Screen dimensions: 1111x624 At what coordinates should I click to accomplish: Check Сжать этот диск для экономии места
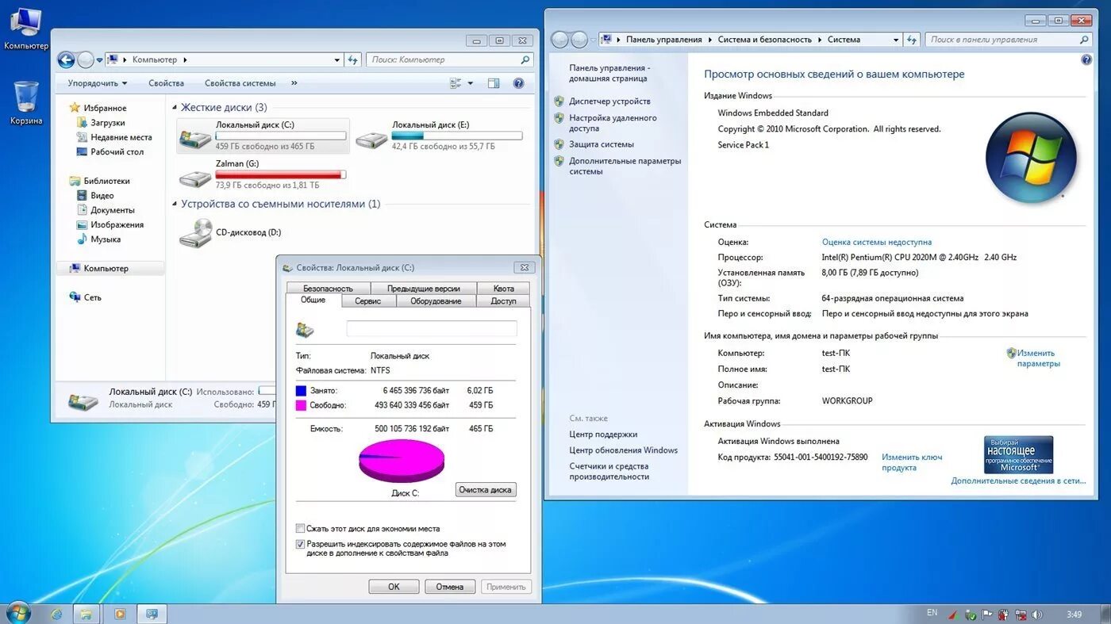click(x=300, y=529)
